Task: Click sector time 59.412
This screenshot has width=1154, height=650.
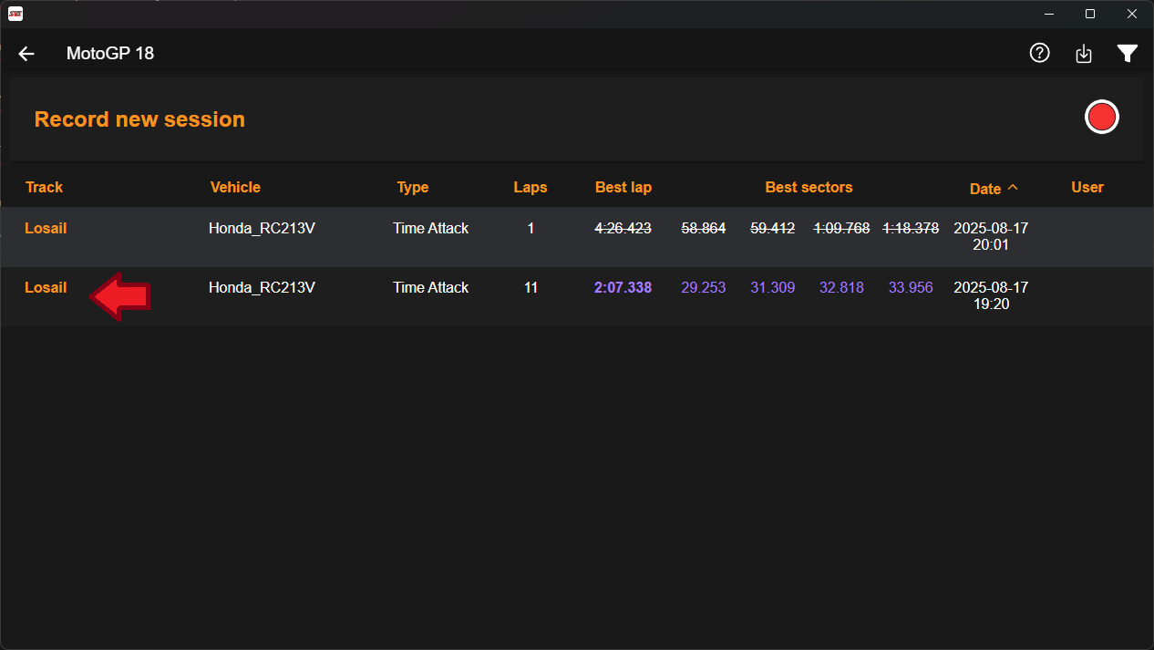Action: 773,228
